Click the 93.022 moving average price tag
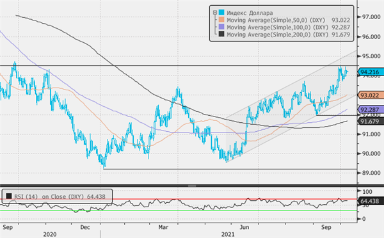Screen dimensions: 384x238 pos(371,95)
